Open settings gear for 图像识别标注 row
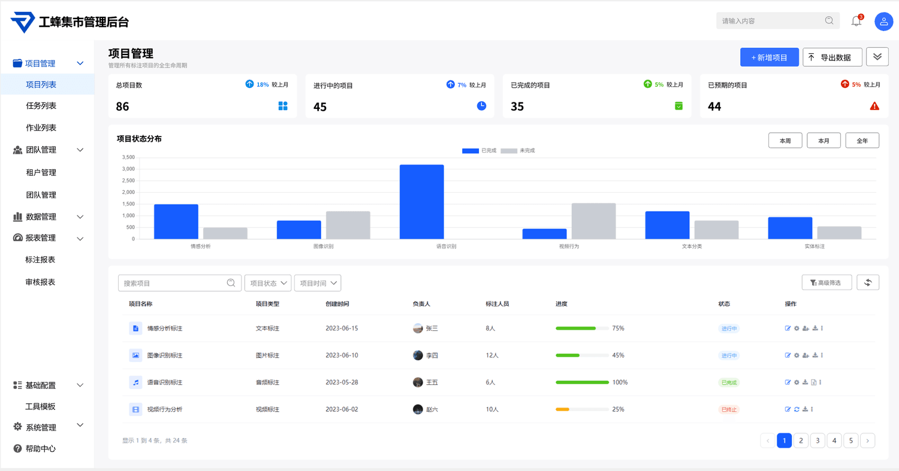The image size is (899, 471). pyautogui.click(x=797, y=355)
